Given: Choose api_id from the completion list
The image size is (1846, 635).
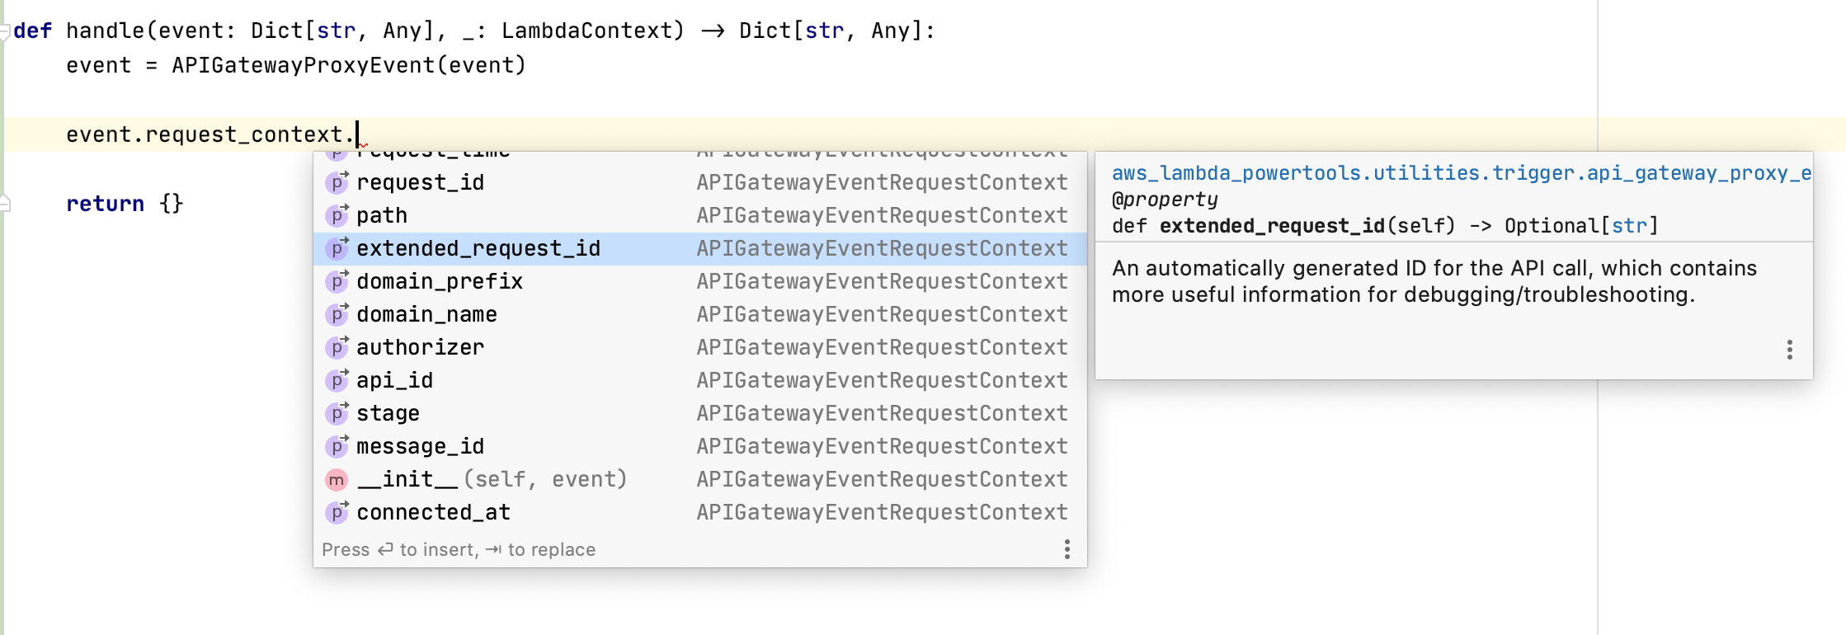Looking at the screenshot, I should (x=394, y=380).
